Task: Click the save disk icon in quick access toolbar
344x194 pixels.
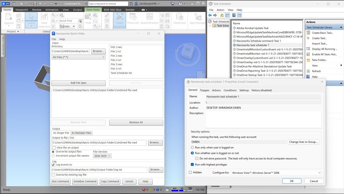Action: click(35, 4)
